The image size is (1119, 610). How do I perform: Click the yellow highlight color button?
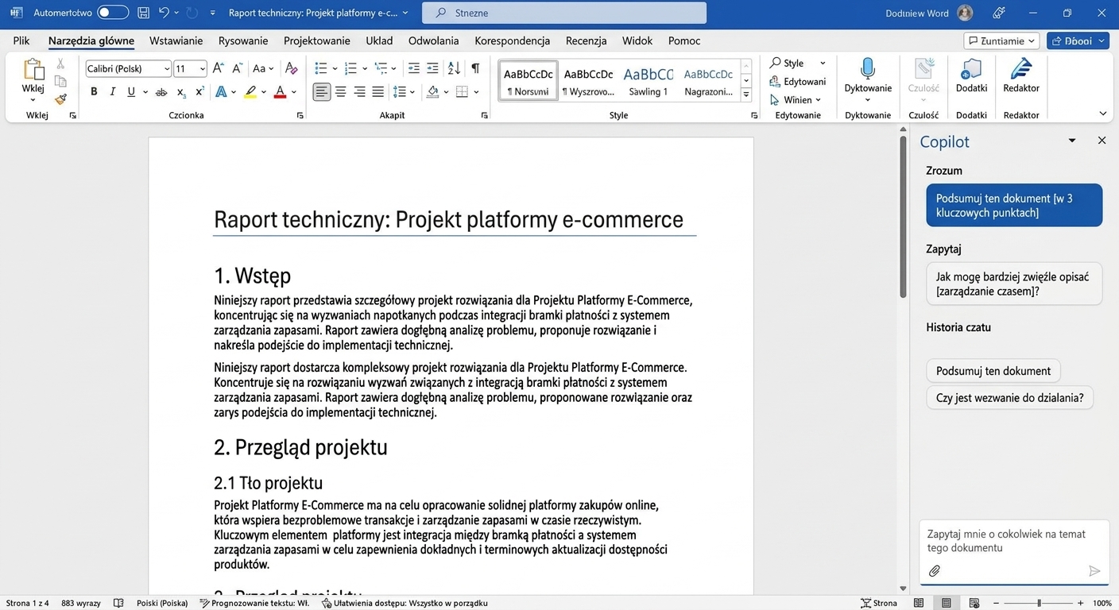tap(250, 92)
